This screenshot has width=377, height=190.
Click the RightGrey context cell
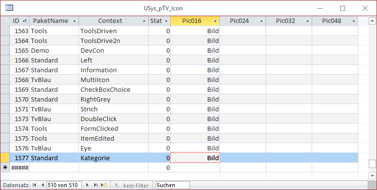(x=113, y=99)
